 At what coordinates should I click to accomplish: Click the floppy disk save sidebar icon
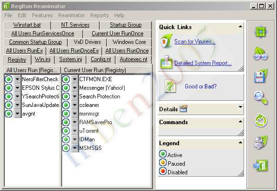pos(261,76)
